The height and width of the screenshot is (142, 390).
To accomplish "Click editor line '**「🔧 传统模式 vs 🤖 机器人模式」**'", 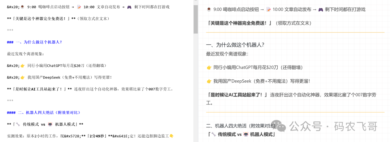I will coord(45,124).
